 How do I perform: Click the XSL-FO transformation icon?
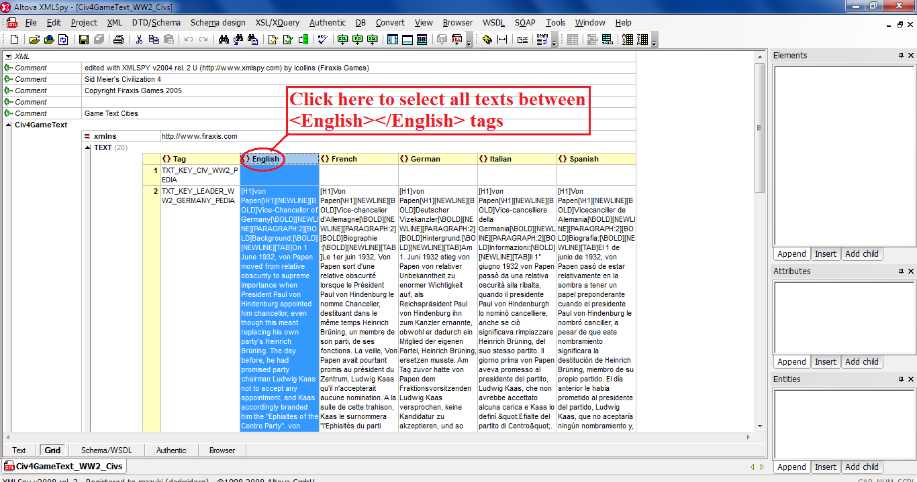tap(357, 40)
